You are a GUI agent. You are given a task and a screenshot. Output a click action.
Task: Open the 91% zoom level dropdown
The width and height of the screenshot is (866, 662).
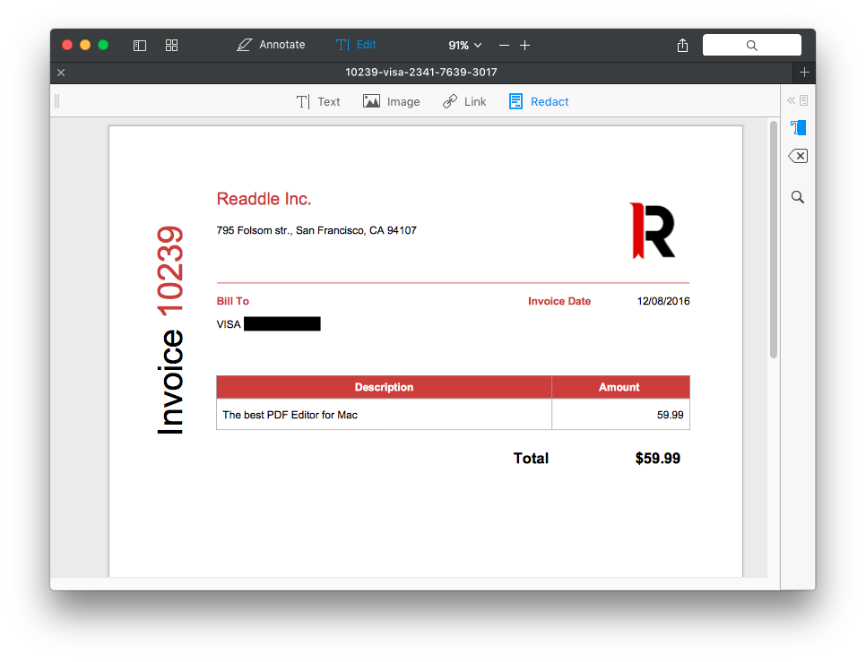(464, 45)
